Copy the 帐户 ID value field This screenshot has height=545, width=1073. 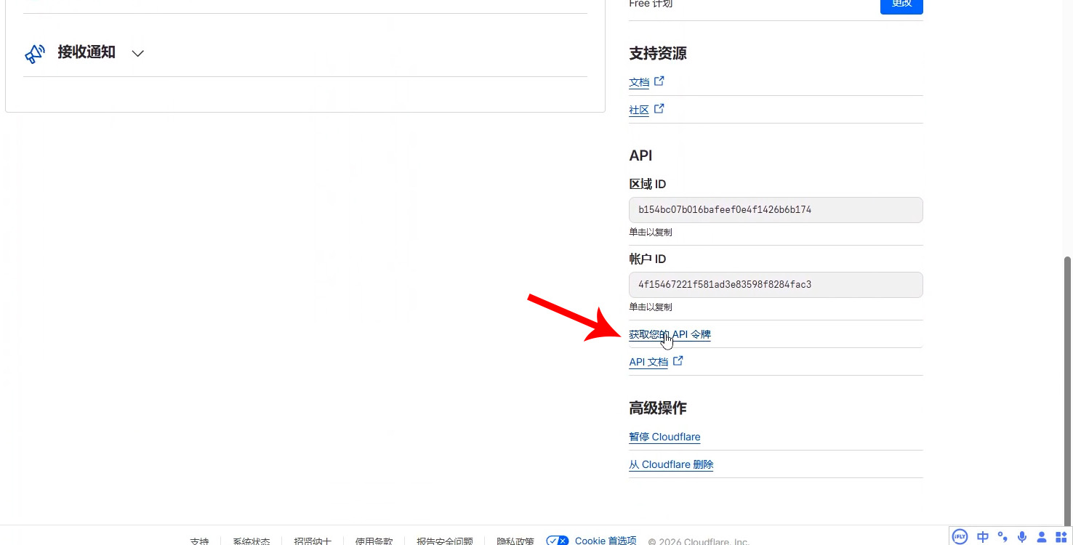click(x=775, y=285)
